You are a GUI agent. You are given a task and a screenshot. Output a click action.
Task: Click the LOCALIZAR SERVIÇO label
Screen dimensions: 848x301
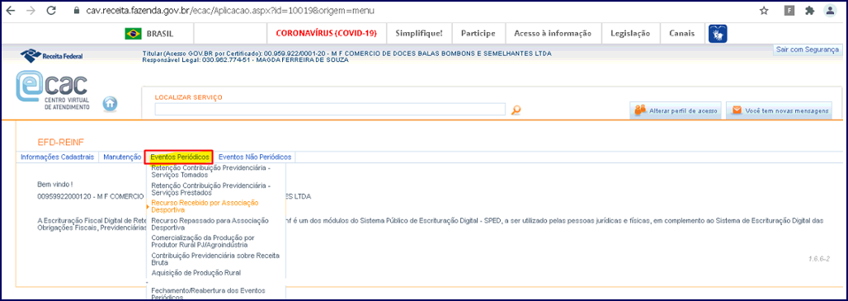click(x=189, y=97)
